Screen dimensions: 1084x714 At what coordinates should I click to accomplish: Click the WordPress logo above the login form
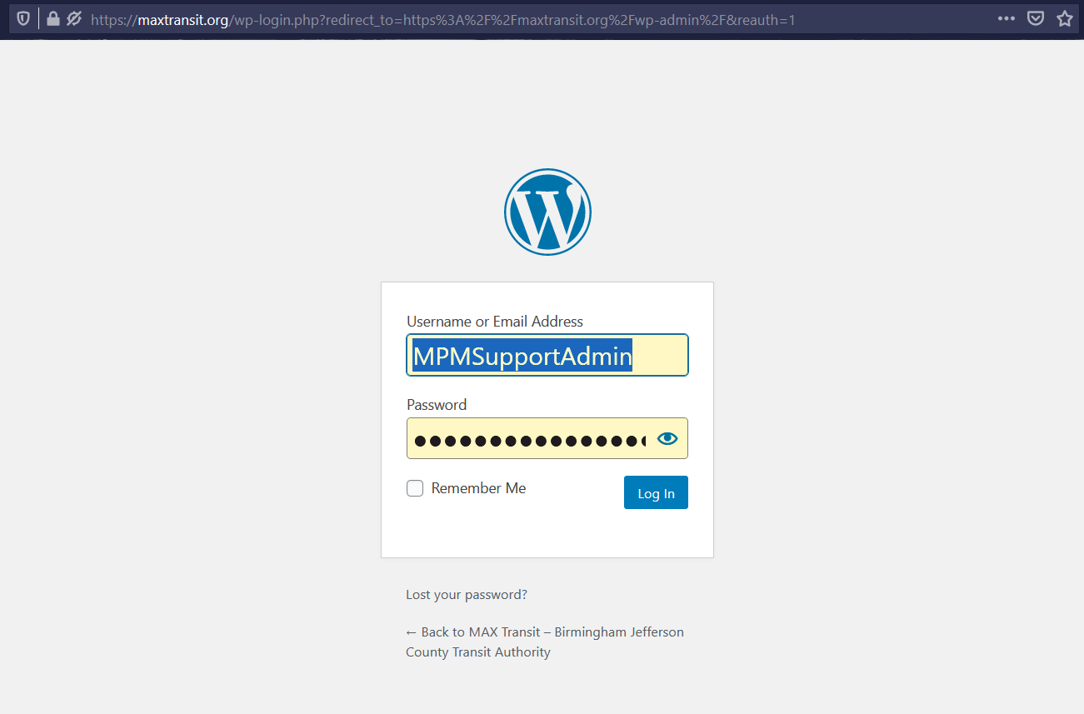coord(547,212)
